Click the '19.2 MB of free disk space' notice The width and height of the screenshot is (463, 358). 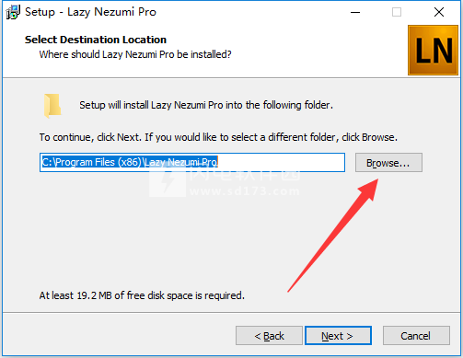coord(142,295)
